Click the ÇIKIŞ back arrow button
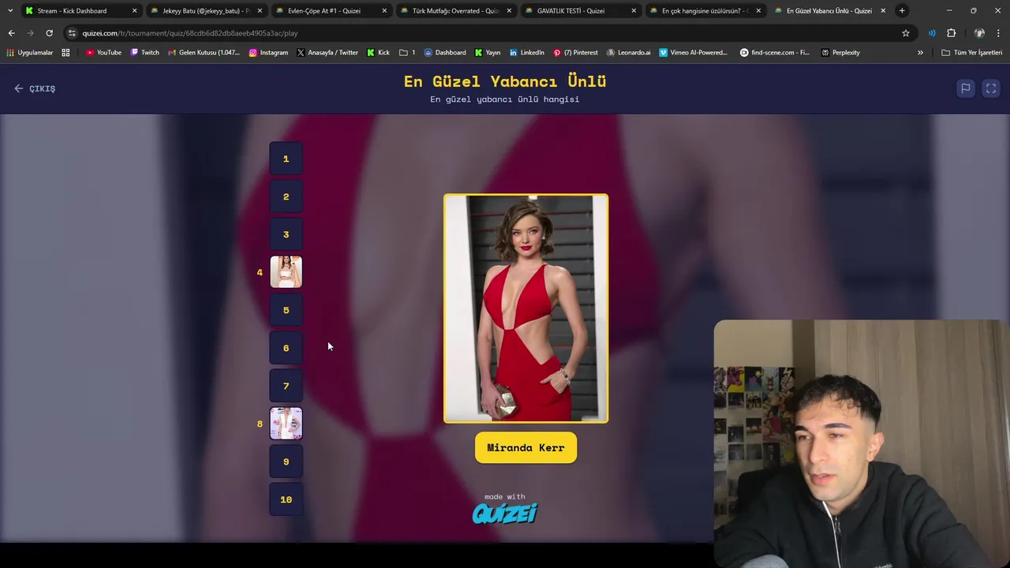1010x568 pixels. [35, 88]
